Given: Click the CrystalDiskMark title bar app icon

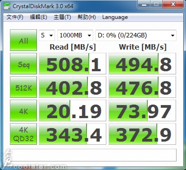Looking at the screenshot, I should 7,6.
